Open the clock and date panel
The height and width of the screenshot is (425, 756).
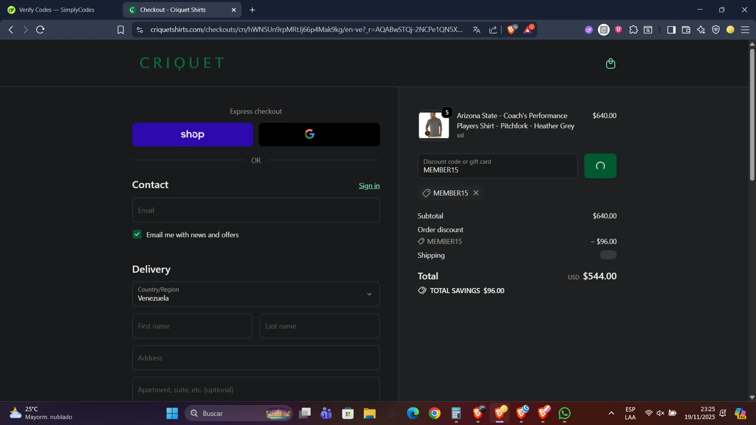pos(700,413)
